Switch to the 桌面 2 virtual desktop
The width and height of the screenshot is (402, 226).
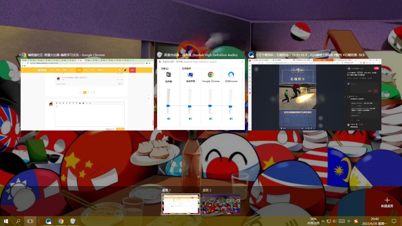pos(221,204)
